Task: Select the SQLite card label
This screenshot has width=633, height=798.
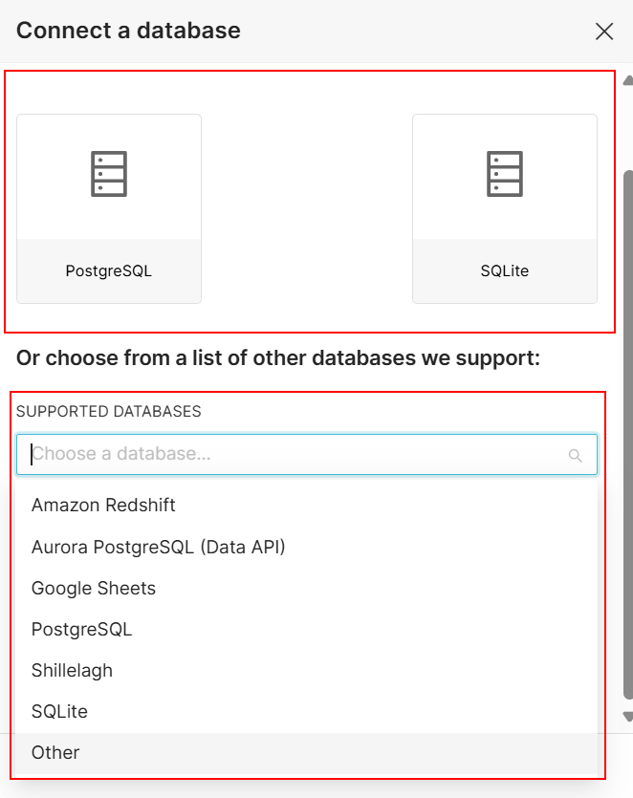Action: pos(504,270)
